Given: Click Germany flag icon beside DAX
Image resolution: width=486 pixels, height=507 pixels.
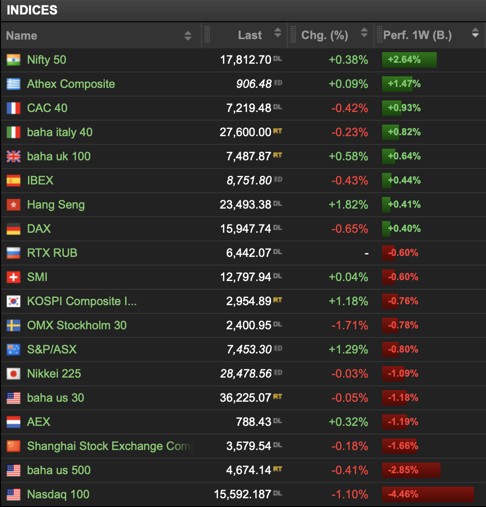Looking at the screenshot, I should 14,229.
